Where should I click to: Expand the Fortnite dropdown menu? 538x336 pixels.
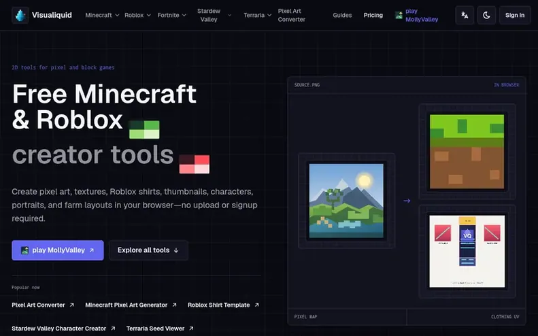pyautogui.click(x=172, y=15)
